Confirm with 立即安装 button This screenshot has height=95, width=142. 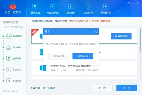[83, 56]
